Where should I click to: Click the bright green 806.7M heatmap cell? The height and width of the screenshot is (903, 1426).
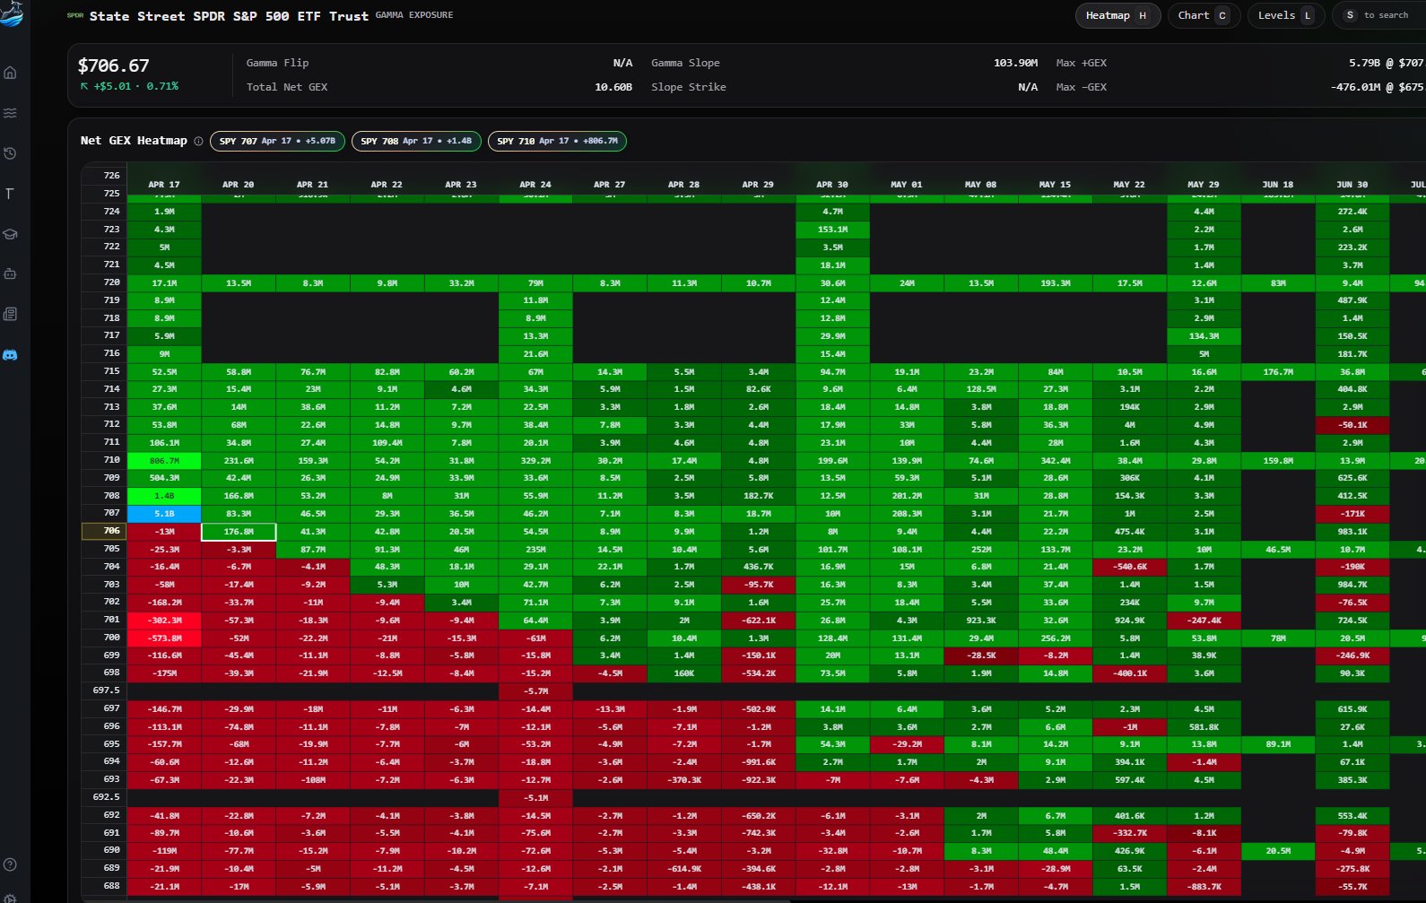click(x=164, y=460)
